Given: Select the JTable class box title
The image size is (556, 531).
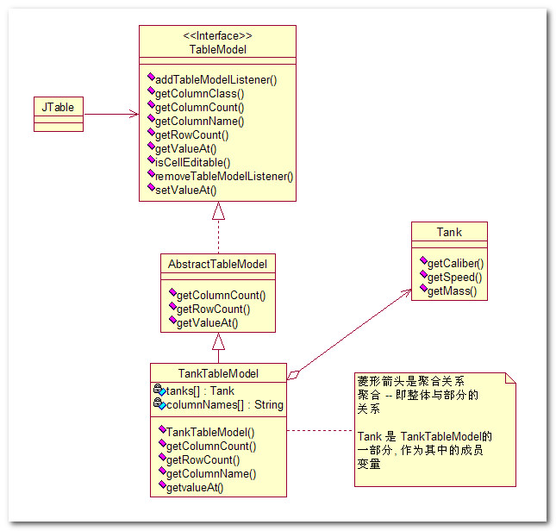Looking at the screenshot, I should pos(58,107).
